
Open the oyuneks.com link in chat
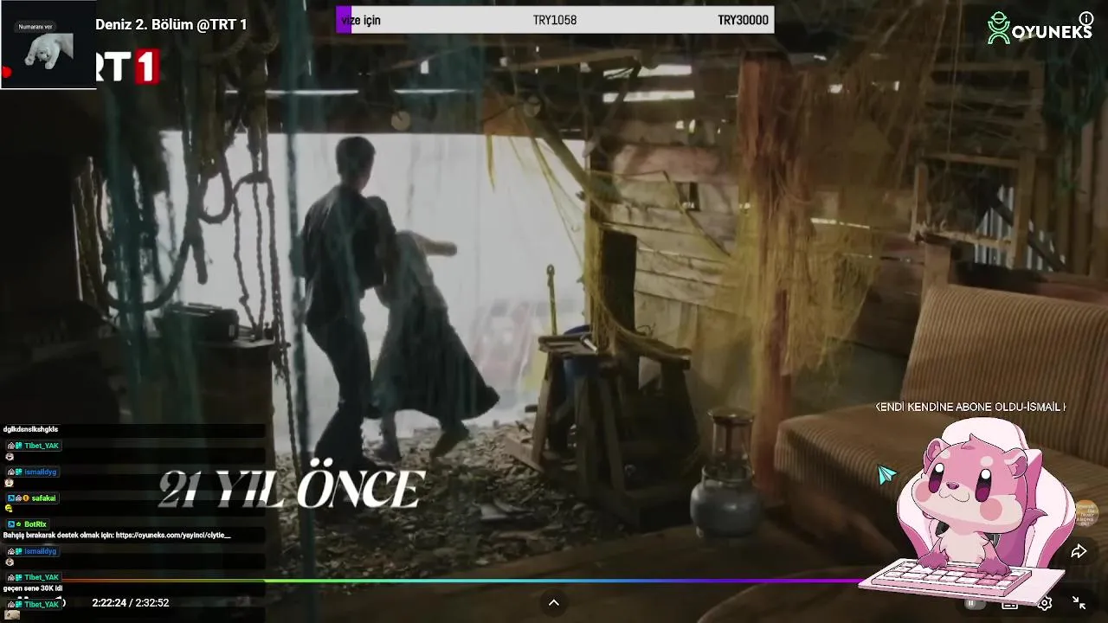(x=173, y=535)
